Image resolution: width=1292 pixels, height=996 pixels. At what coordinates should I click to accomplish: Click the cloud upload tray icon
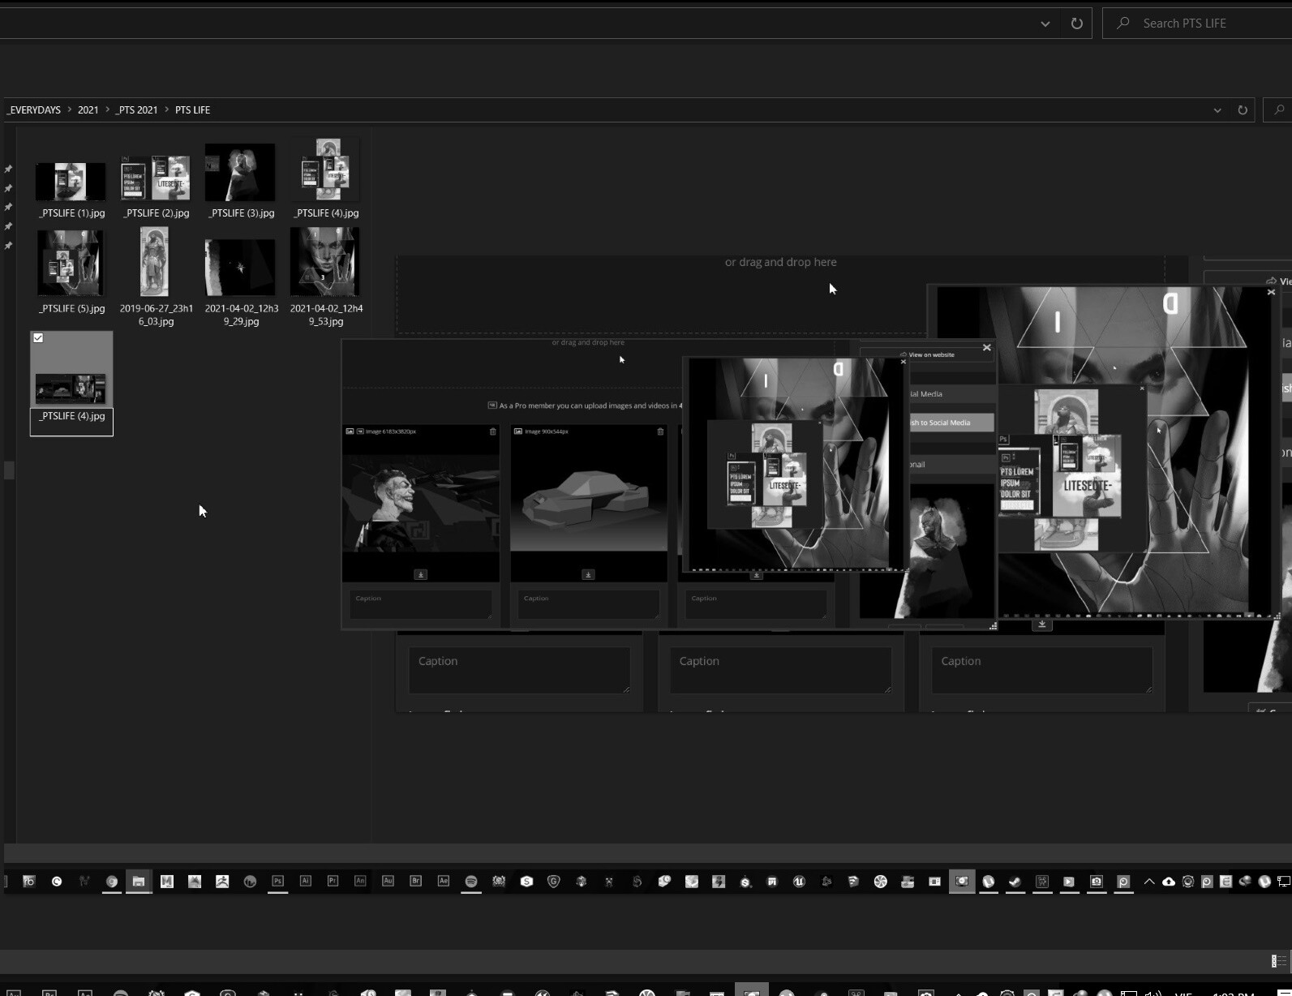coord(1168,882)
